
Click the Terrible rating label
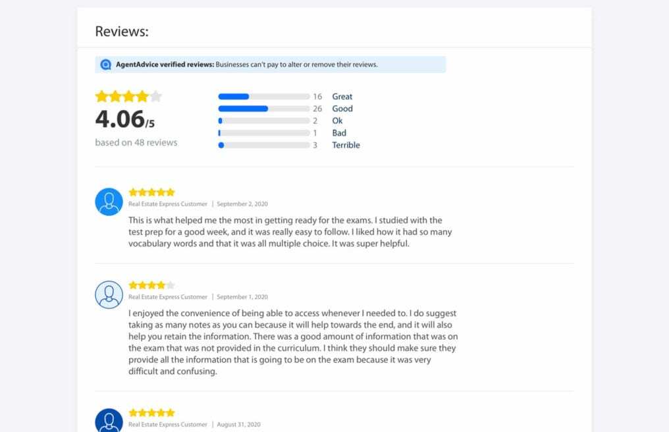(x=346, y=146)
